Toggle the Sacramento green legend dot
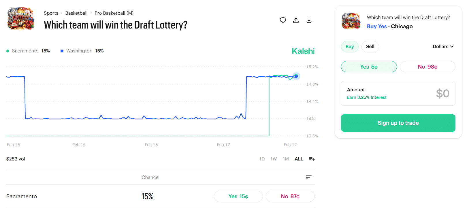469x208 pixels. (x=8, y=51)
